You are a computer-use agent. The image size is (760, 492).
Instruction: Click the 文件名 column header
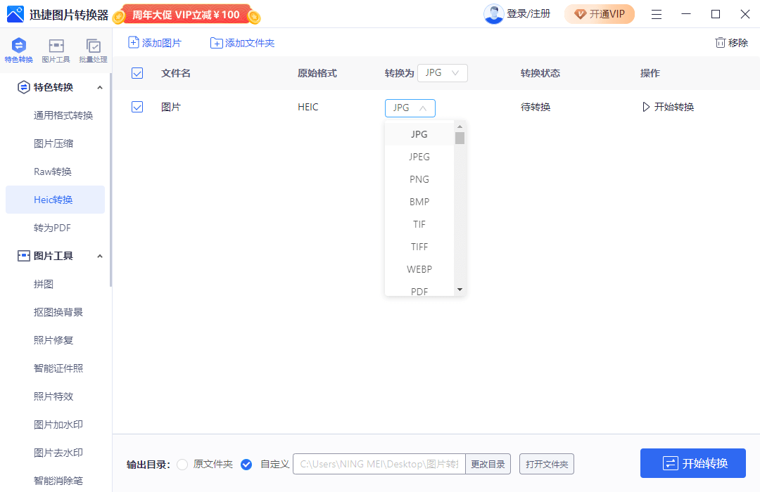click(x=176, y=73)
